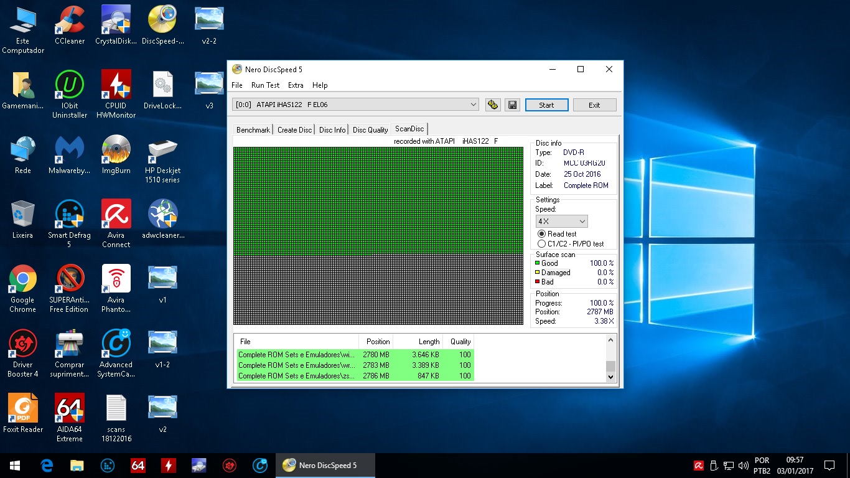Open the Run Test menu

pos(265,85)
